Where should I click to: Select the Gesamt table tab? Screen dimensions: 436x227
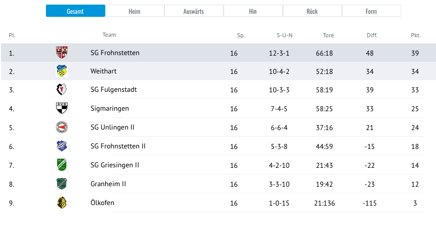point(76,11)
